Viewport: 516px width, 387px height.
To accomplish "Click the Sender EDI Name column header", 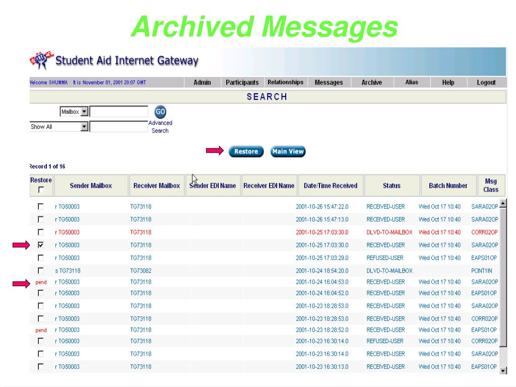I will tap(213, 185).
